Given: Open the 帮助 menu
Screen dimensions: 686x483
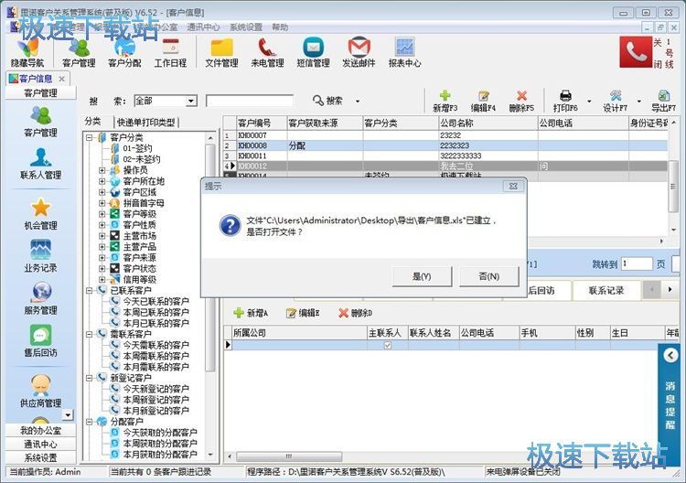Looking at the screenshot, I should coord(280,27).
